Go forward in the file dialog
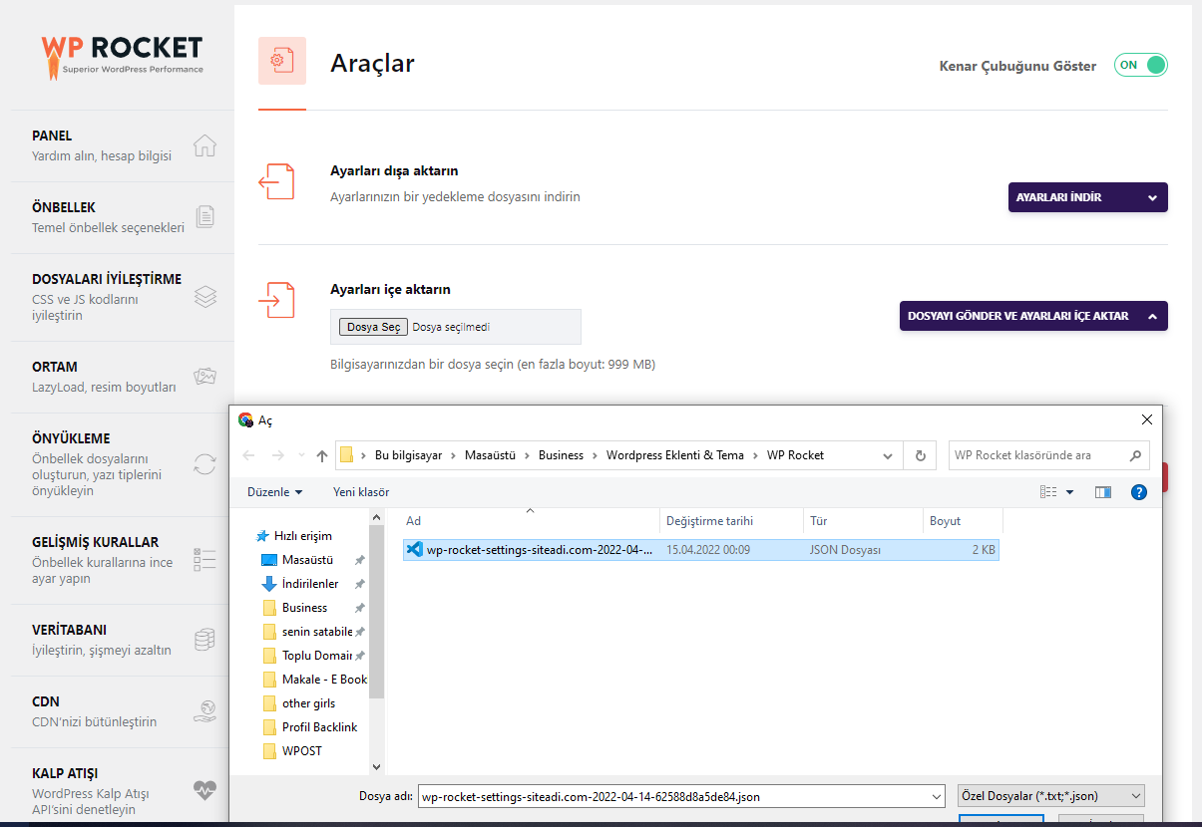The width and height of the screenshot is (1202, 827). pyautogui.click(x=277, y=455)
